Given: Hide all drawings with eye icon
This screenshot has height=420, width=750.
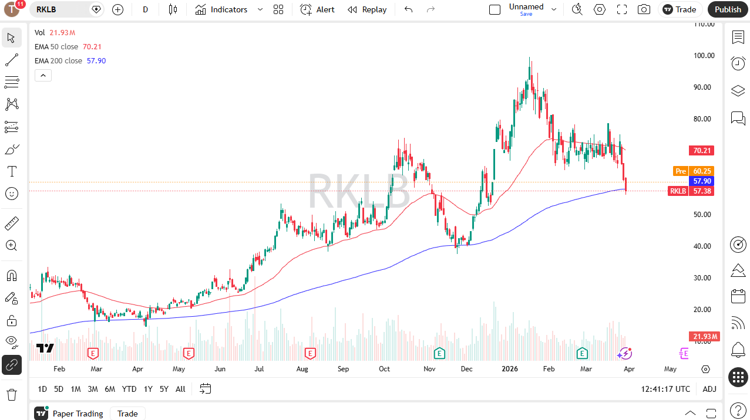Looking at the screenshot, I should (x=11, y=342).
